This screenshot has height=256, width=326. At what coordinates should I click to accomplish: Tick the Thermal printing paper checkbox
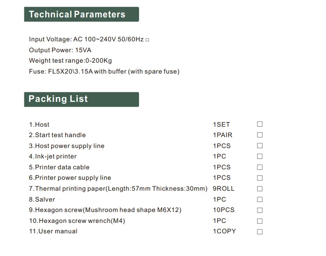point(260,189)
